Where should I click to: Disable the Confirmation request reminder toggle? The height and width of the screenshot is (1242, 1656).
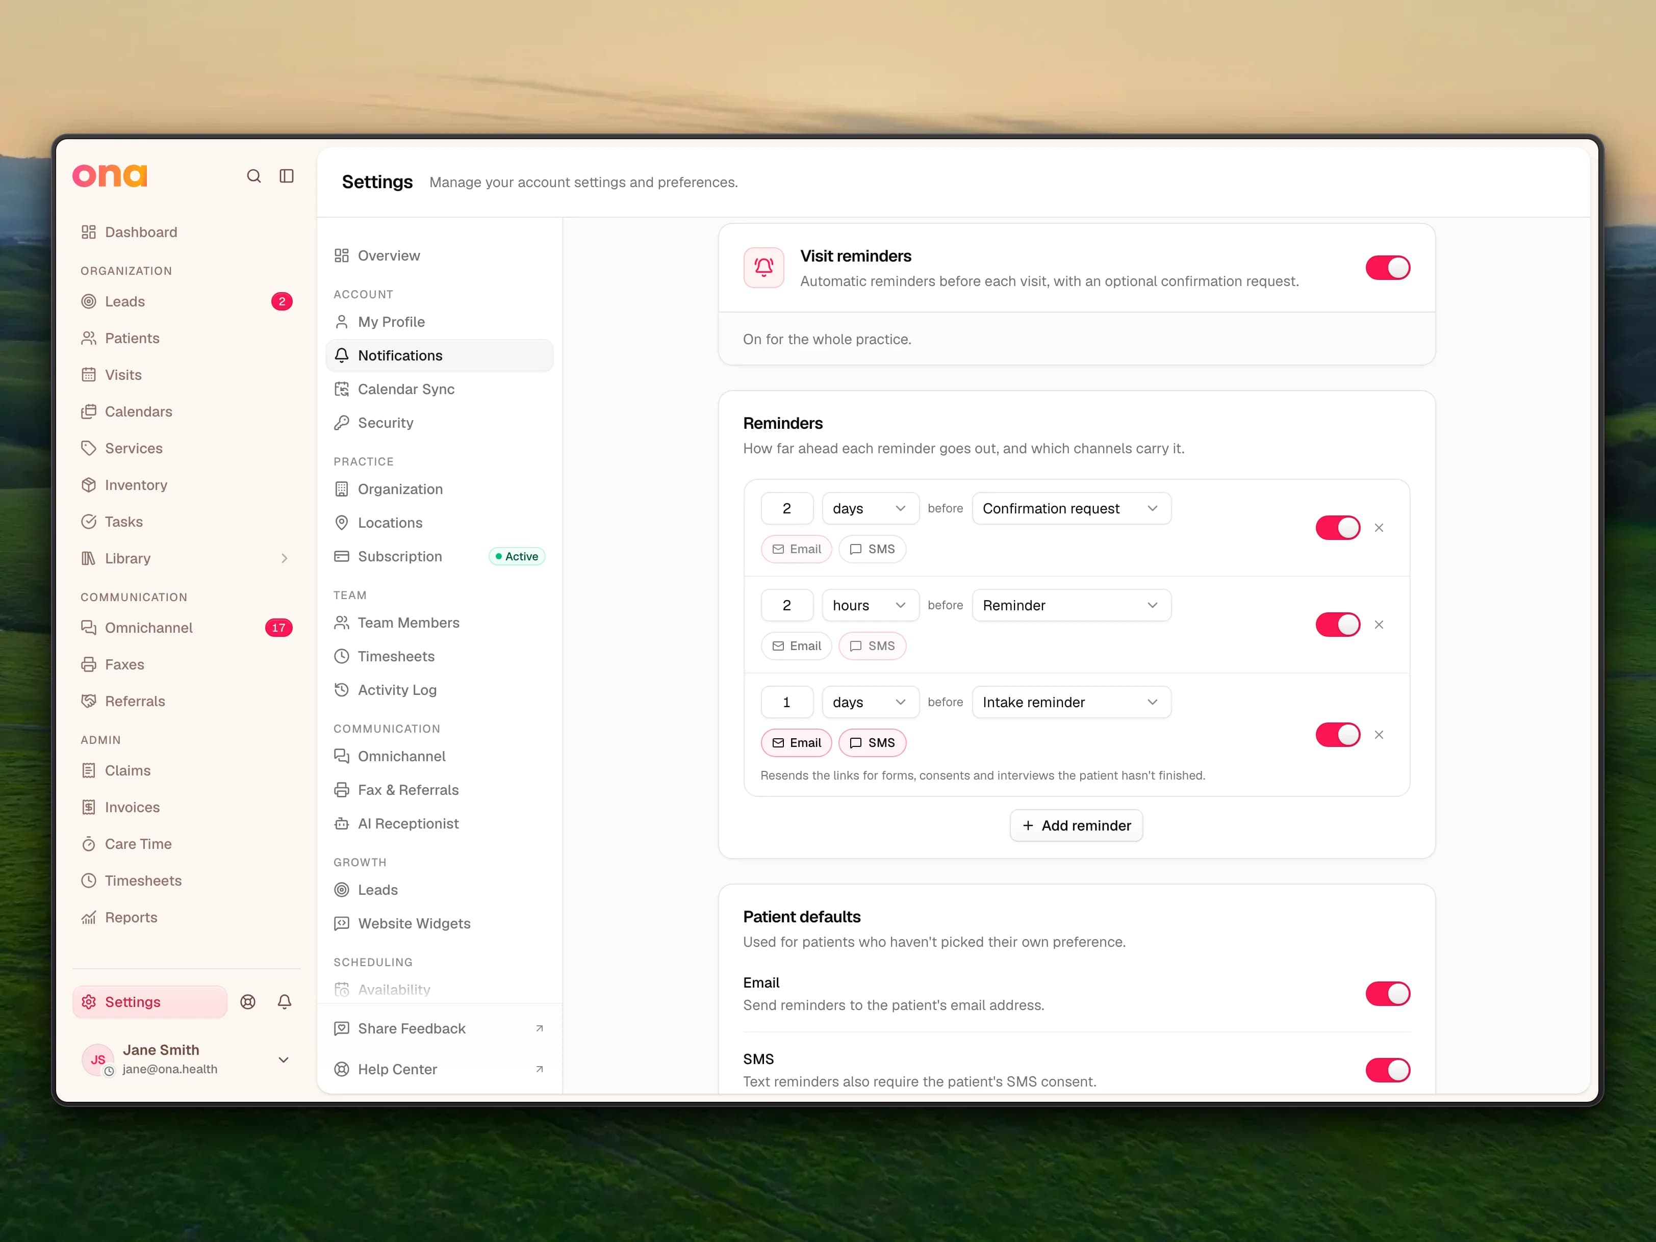[x=1338, y=528]
